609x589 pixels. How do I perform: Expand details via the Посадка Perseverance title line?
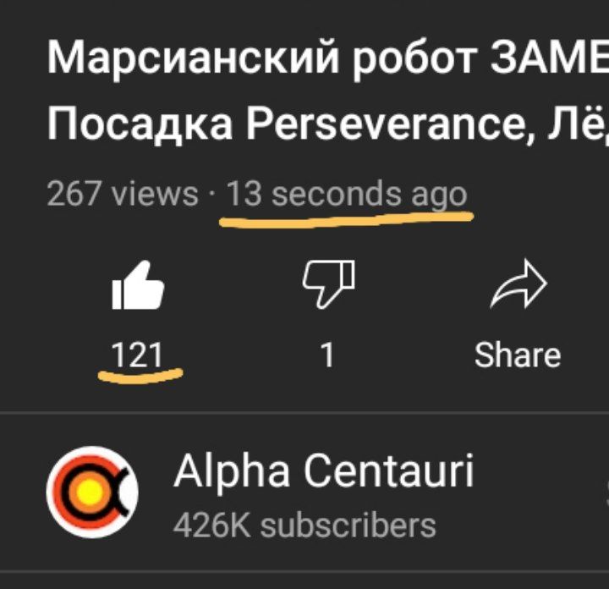pyautogui.click(x=328, y=124)
